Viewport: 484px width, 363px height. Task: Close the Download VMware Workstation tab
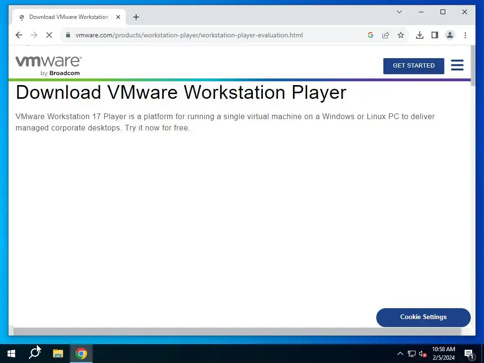pos(118,17)
